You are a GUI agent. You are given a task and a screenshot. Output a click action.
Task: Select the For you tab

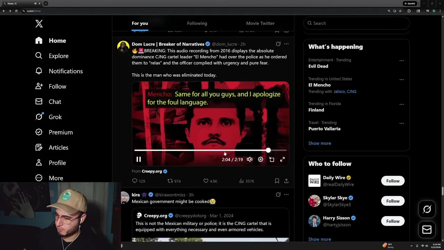[140, 23]
